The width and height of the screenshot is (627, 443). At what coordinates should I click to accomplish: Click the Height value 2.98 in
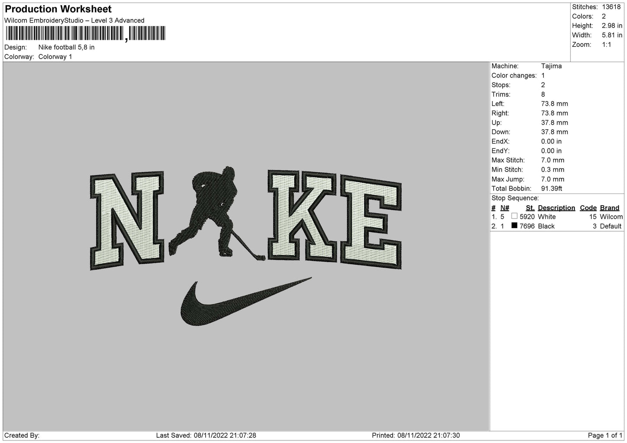612,26
